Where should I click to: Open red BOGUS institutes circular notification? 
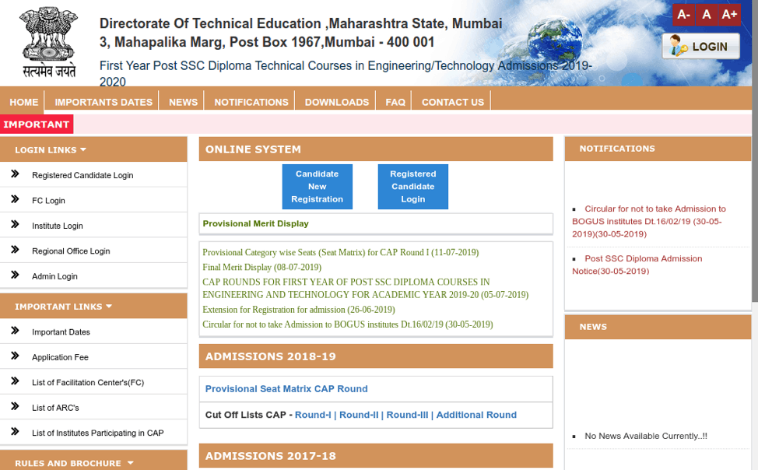point(649,222)
